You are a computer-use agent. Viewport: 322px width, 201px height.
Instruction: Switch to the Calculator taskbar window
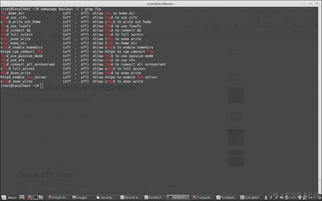(250, 197)
